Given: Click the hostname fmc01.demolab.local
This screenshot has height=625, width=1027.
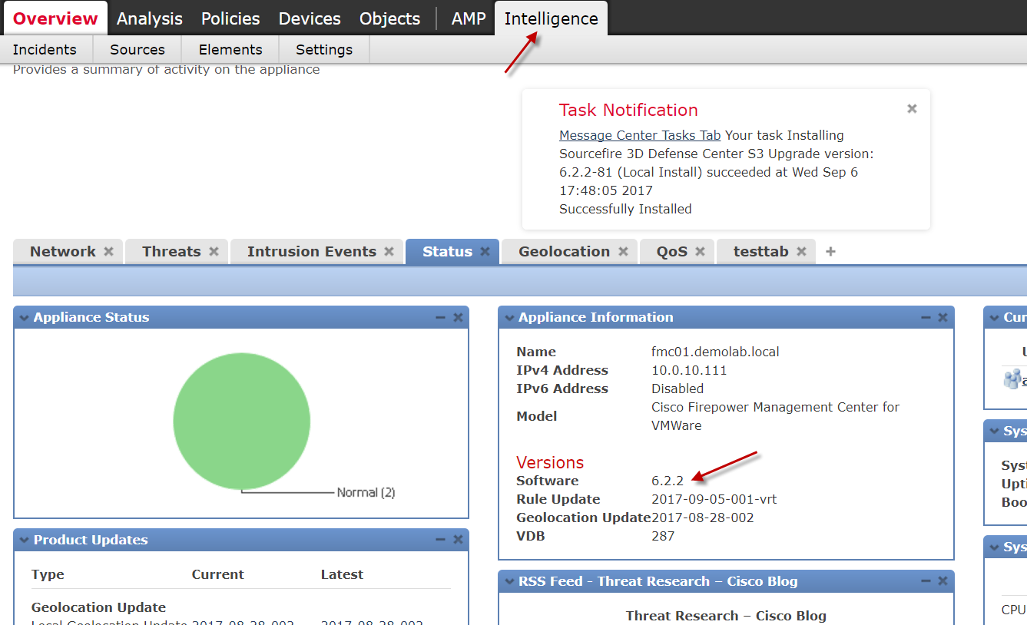Looking at the screenshot, I should (715, 352).
